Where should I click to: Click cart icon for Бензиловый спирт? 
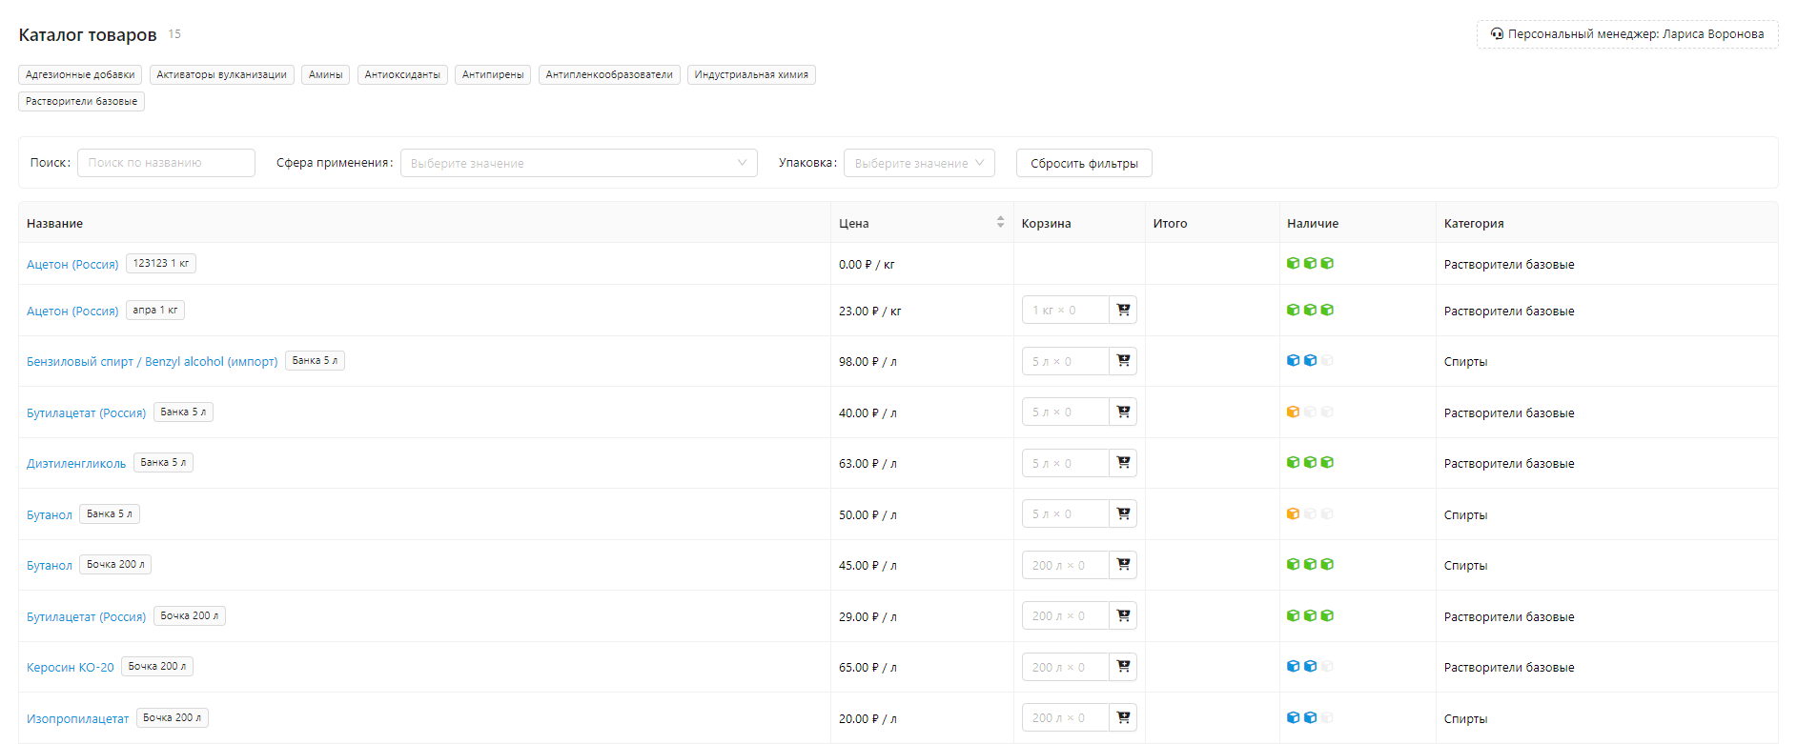pos(1123,361)
